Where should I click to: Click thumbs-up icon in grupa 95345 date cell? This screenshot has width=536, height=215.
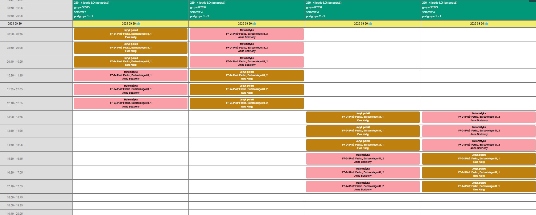138,24
